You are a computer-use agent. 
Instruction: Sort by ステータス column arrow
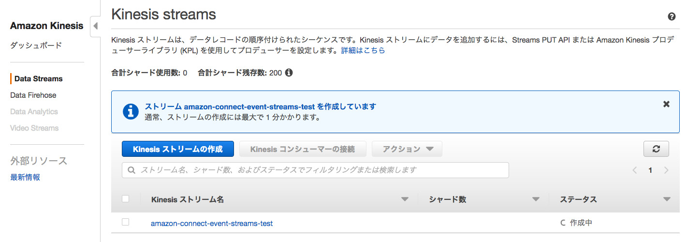click(x=667, y=199)
